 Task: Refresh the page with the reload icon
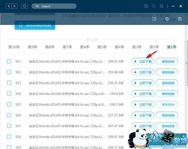point(24,6)
